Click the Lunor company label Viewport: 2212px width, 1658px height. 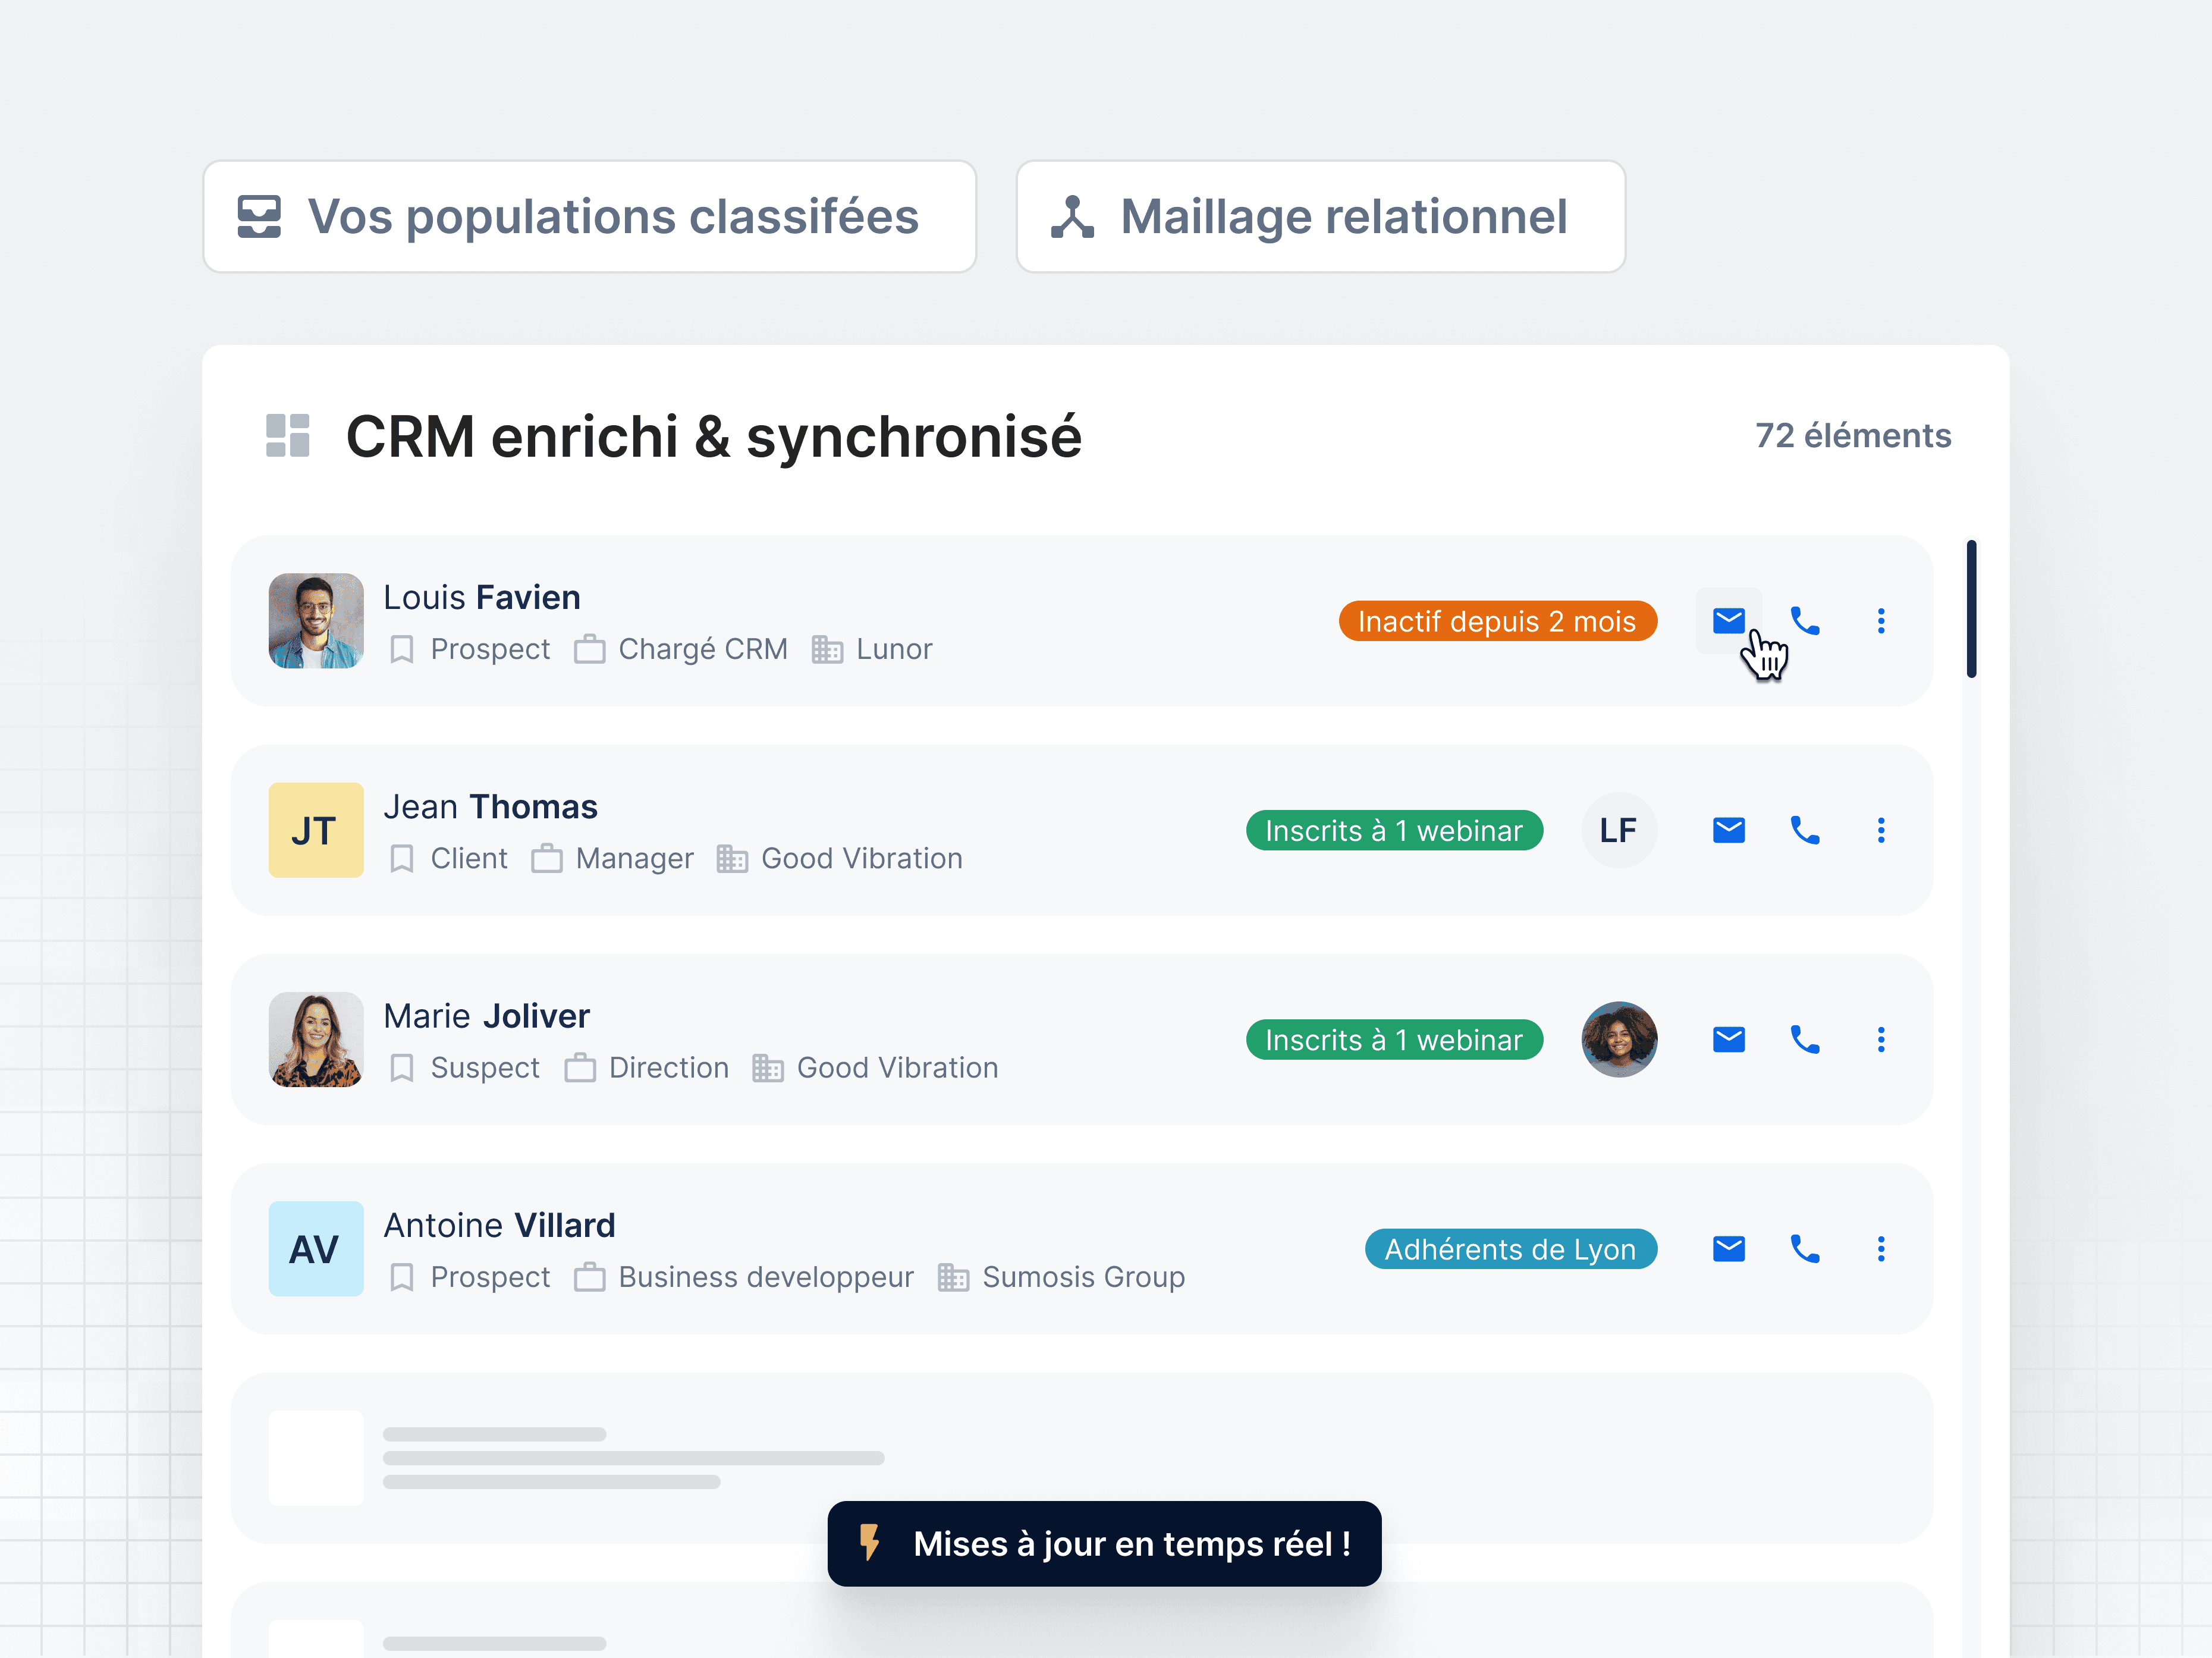click(x=894, y=649)
